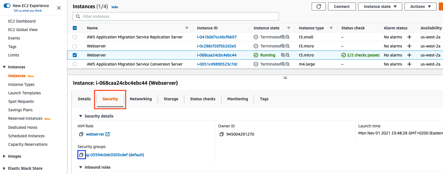Open instance ID i-041b0d7cc40cf6b97 link

(x=217, y=37)
